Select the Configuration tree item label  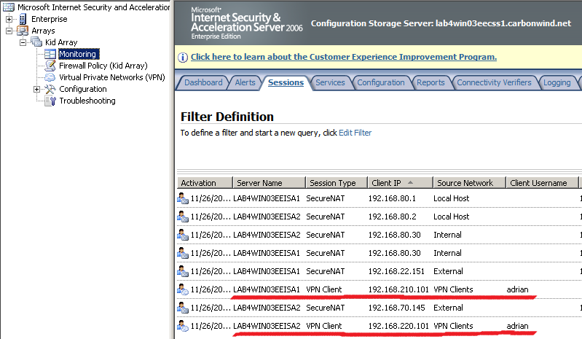[x=83, y=89]
